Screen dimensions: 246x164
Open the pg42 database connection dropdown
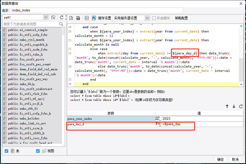click(x=46, y=17)
